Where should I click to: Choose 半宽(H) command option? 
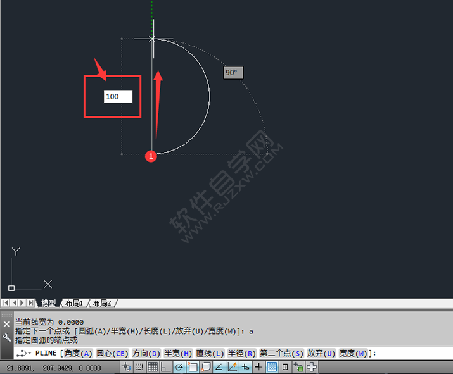pyautogui.click(x=178, y=353)
